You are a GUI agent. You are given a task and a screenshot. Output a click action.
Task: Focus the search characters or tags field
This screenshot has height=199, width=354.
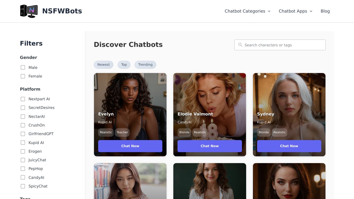pos(283,45)
